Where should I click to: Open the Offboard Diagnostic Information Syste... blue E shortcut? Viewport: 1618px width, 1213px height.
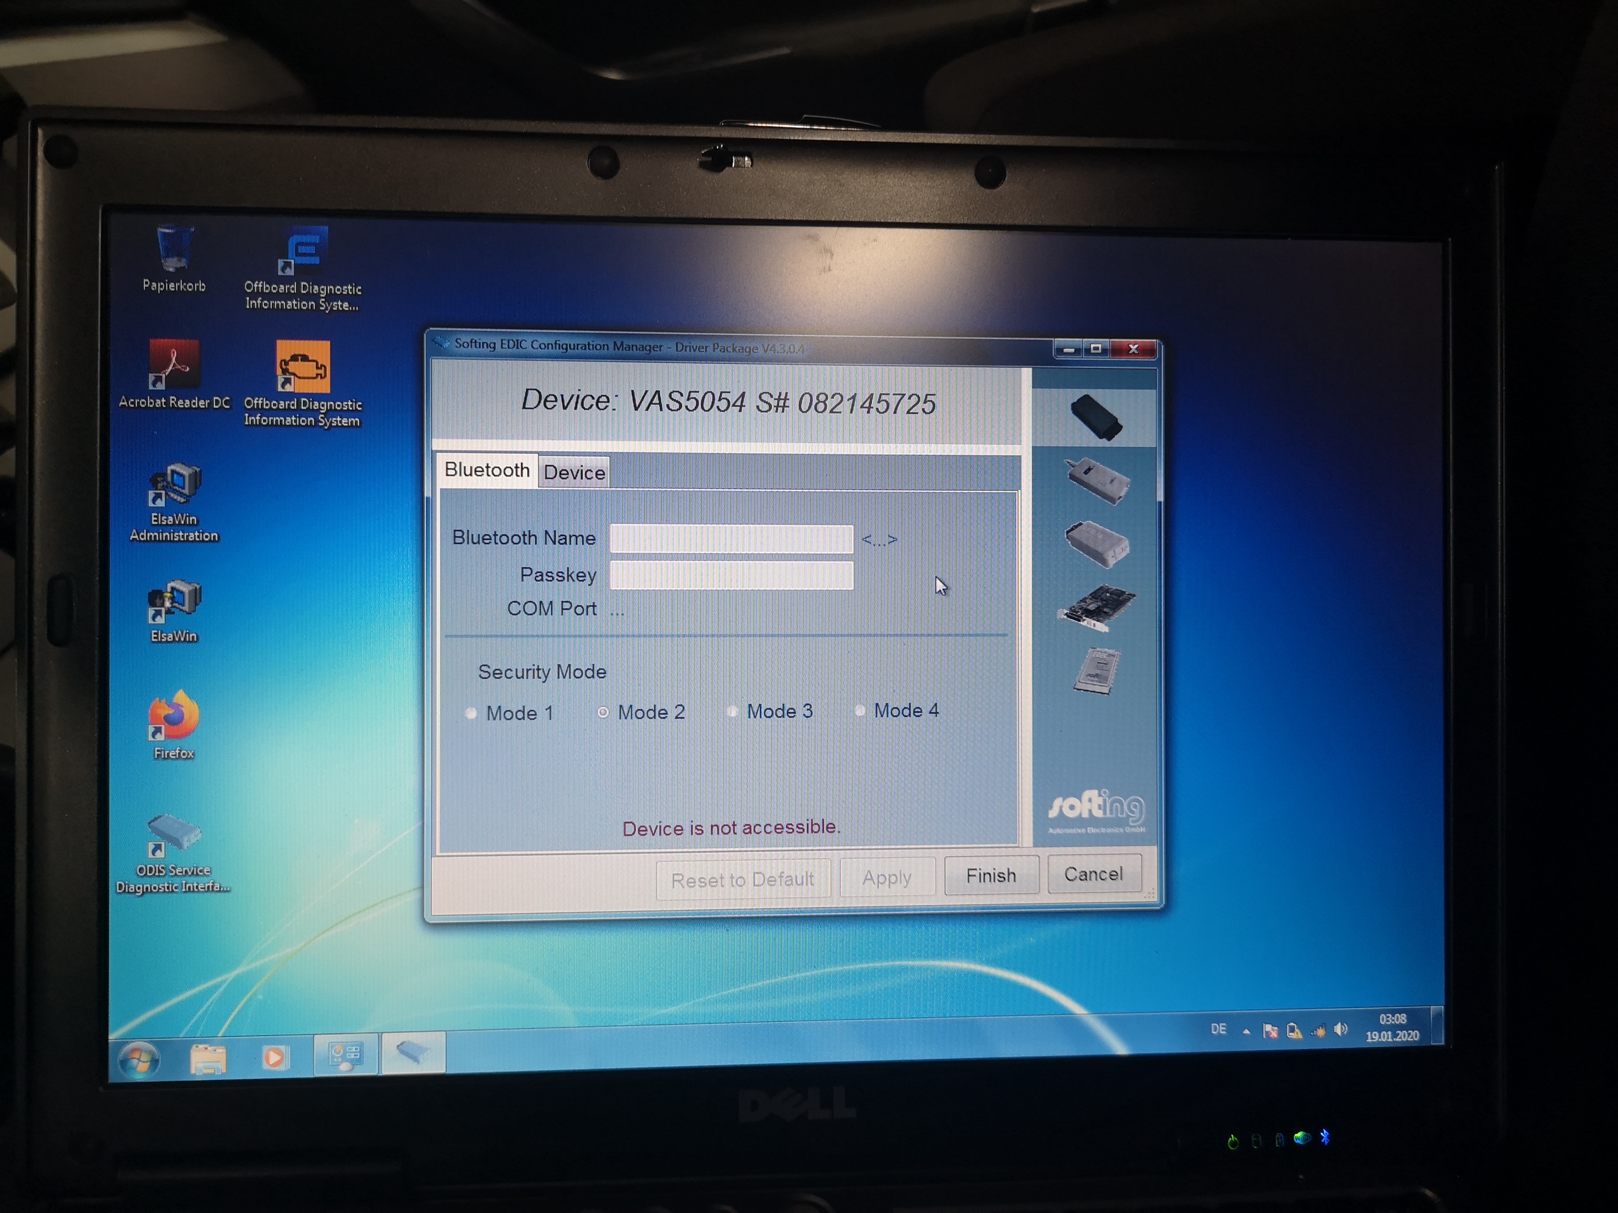tap(303, 269)
